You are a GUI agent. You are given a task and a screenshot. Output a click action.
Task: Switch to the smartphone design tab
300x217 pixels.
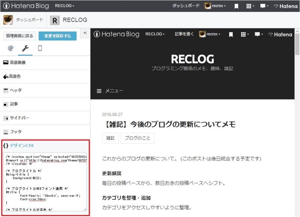pyautogui.click(x=40, y=48)
